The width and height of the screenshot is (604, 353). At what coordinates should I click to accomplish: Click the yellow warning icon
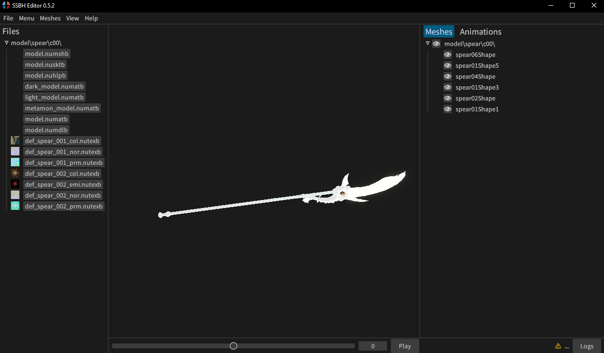[x=558, y=346]
